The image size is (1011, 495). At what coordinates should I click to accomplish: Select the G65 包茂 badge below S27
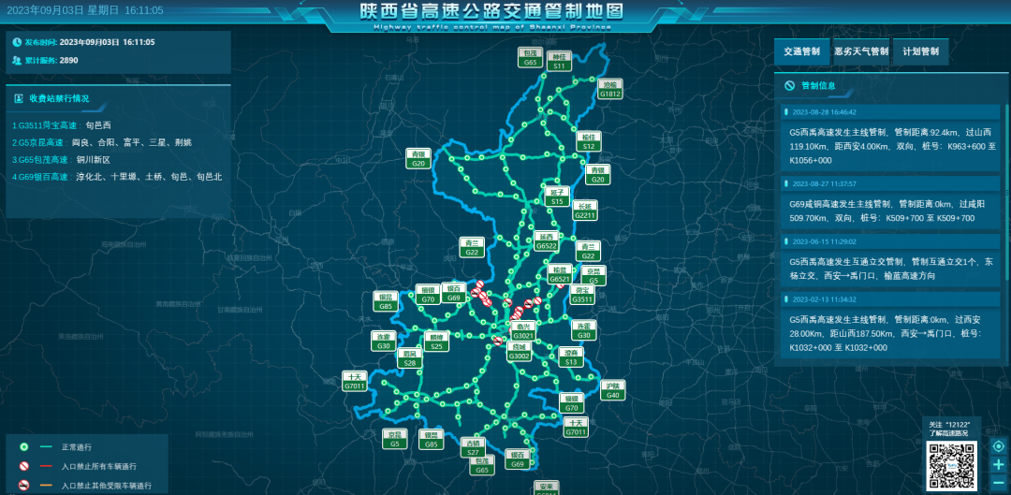482,466
